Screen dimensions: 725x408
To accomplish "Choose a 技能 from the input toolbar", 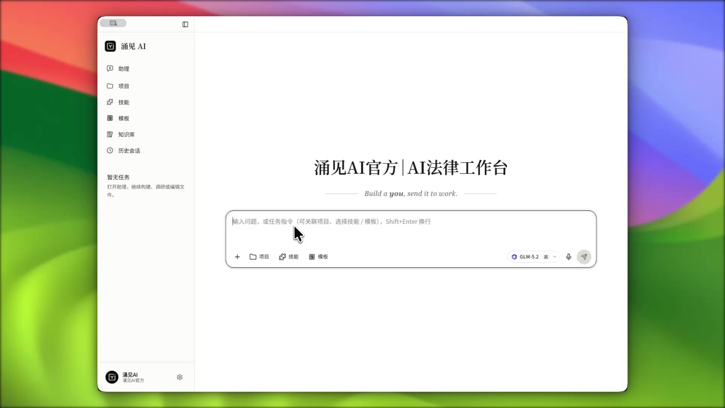I will 288,257.
